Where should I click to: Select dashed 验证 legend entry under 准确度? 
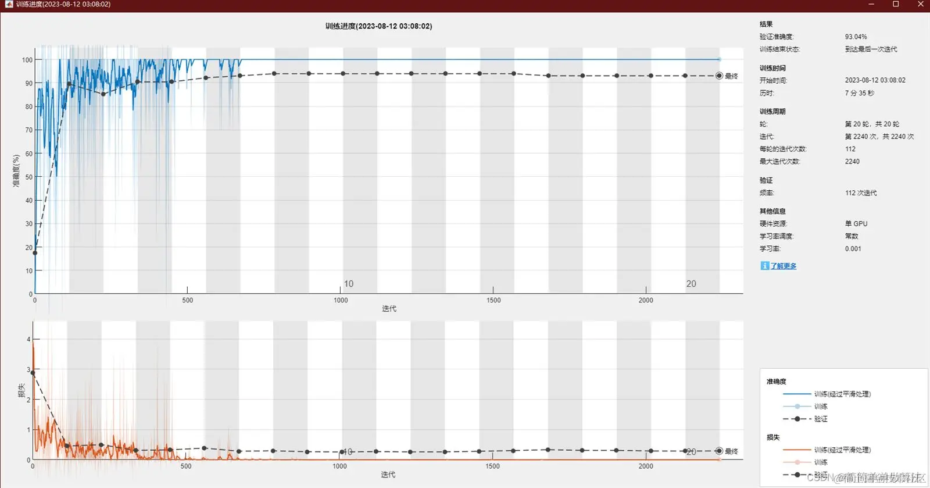805,419
